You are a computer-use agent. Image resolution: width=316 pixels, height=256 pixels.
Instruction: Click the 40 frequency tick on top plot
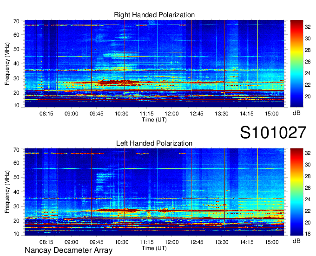pos(16,64)
